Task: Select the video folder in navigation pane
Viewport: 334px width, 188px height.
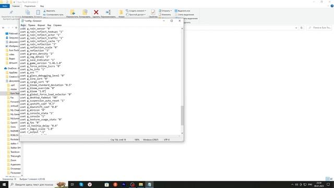Action: (10, 54)
